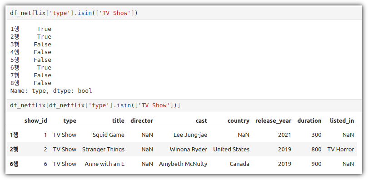Click the show_id value 1 in Squid Game row
The width and height of the screenshot is (368, 180).
(45, 135)
